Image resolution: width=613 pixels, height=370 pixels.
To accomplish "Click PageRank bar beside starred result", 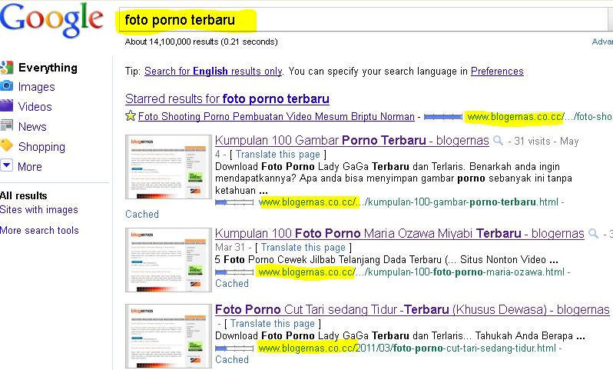I will click(x=443, y=117).
